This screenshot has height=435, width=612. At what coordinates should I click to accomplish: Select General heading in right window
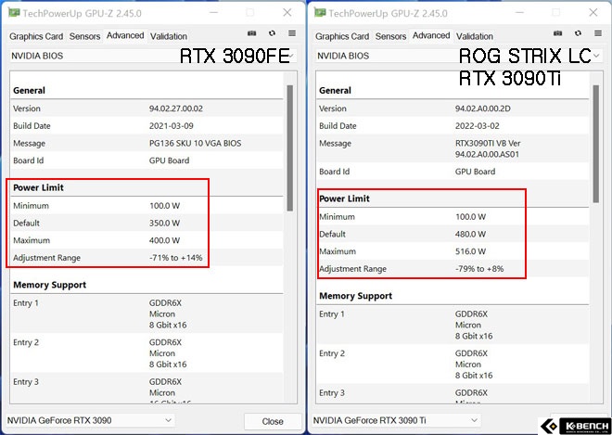click(x=335, y=90)
